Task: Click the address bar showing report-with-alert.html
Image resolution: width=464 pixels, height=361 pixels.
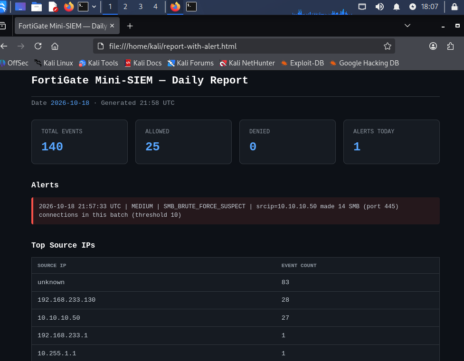Action: click(x=244, y=46)
